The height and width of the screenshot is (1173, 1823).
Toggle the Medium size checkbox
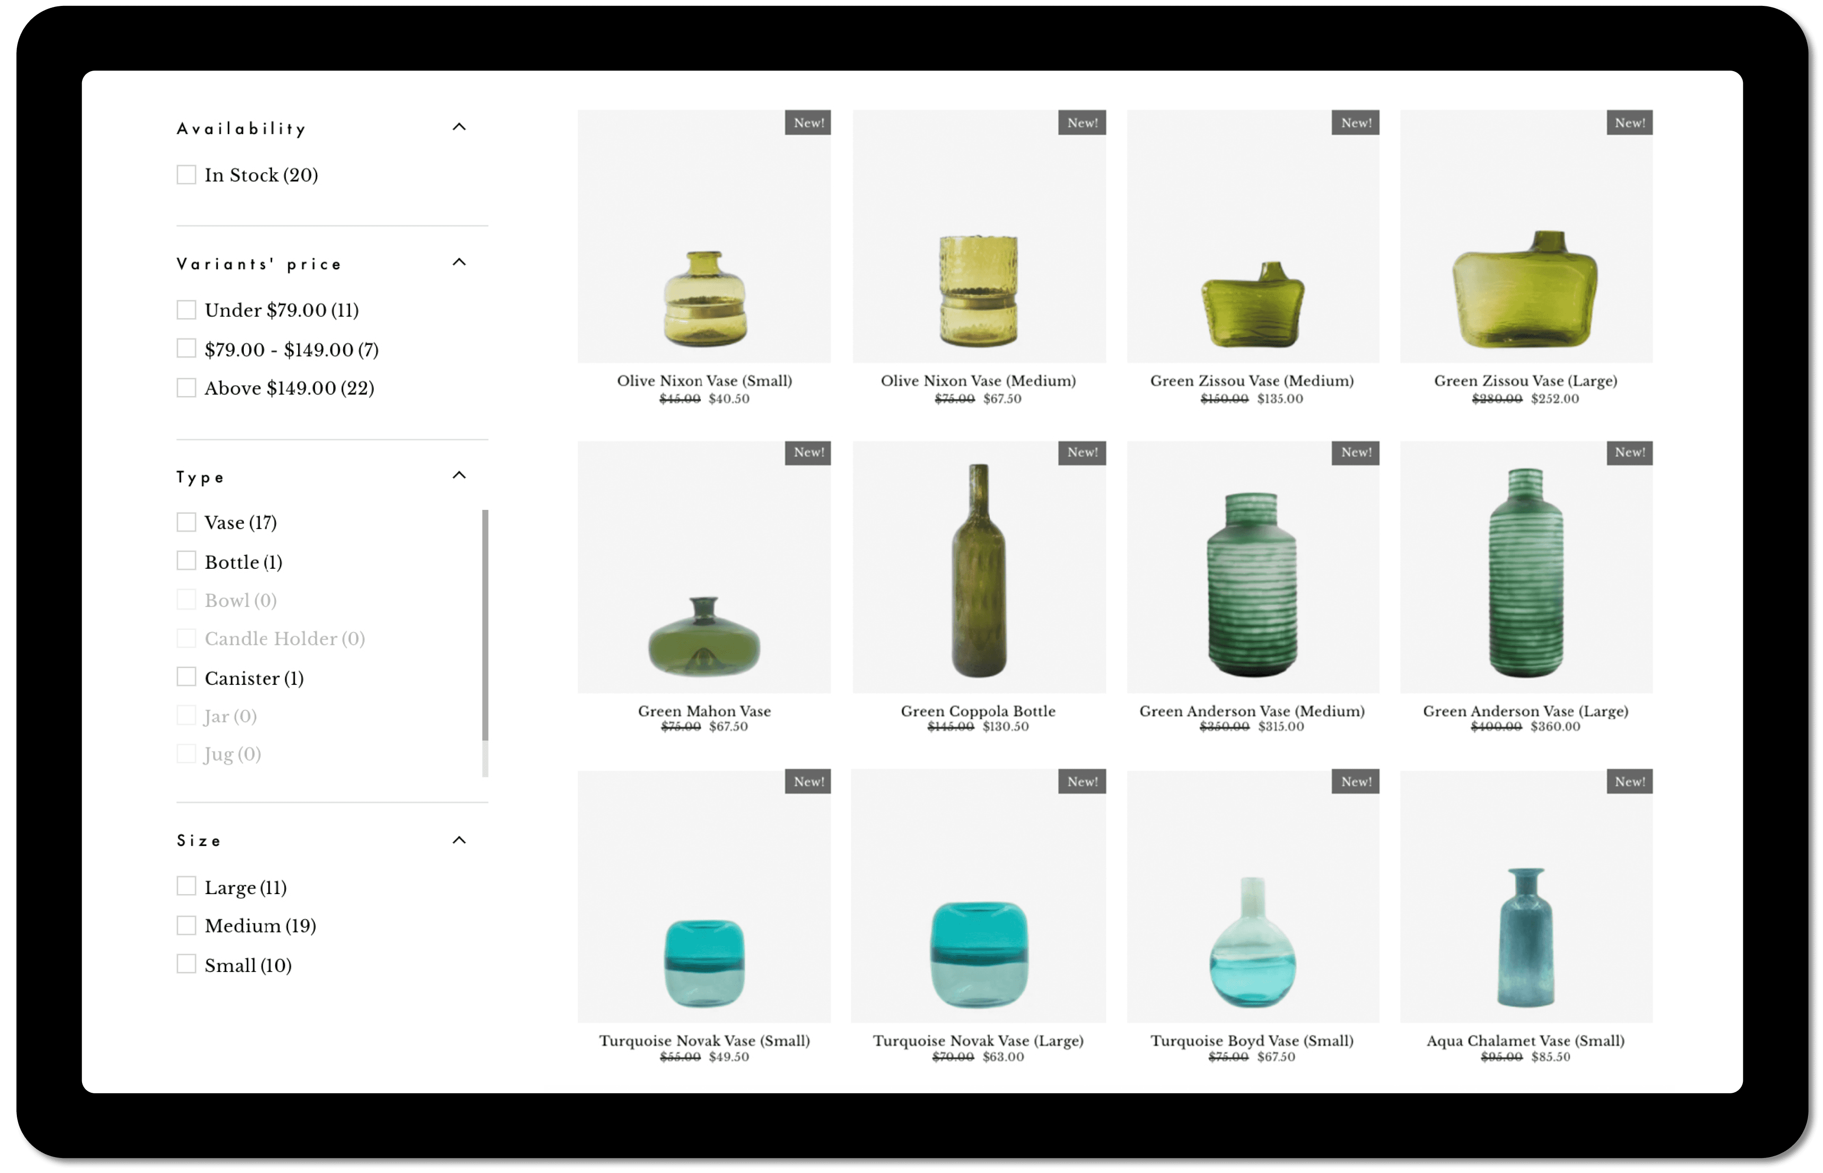187,926
